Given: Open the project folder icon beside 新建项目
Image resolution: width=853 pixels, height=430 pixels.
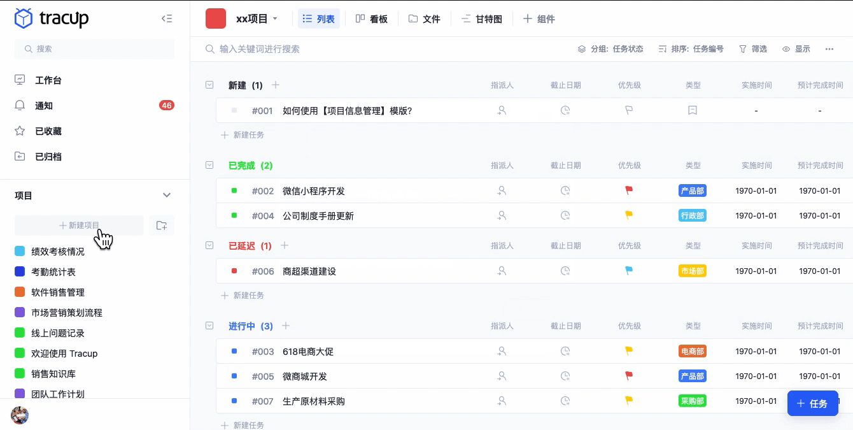Looking at the screenshot, I should click(x=162, y=226).
